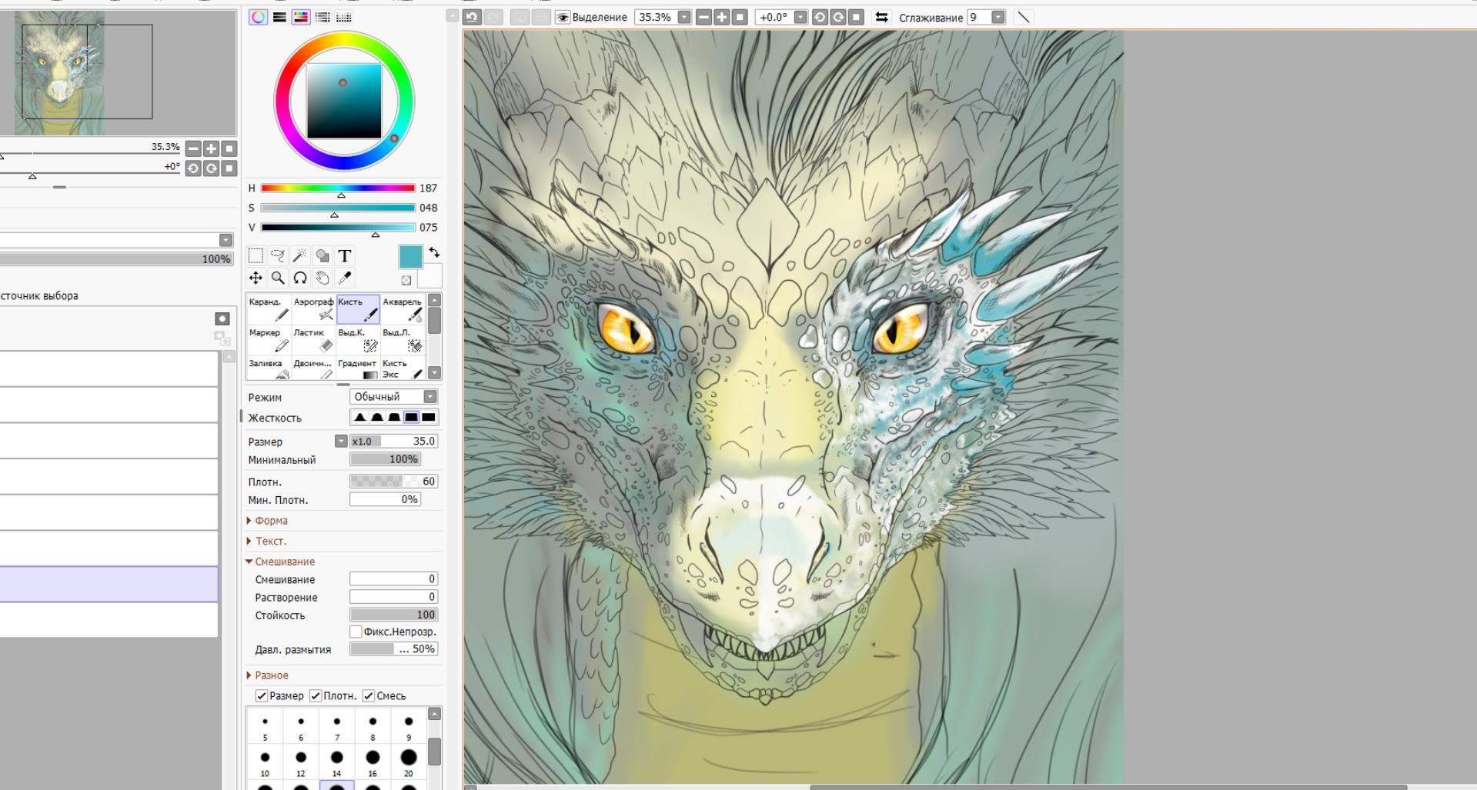This screenshot has width=1477, height=790.
Task: Select the Аэрограф airbrush tool
Action: point(313,309)
